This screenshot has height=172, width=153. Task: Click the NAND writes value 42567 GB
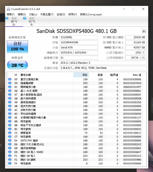136,47
